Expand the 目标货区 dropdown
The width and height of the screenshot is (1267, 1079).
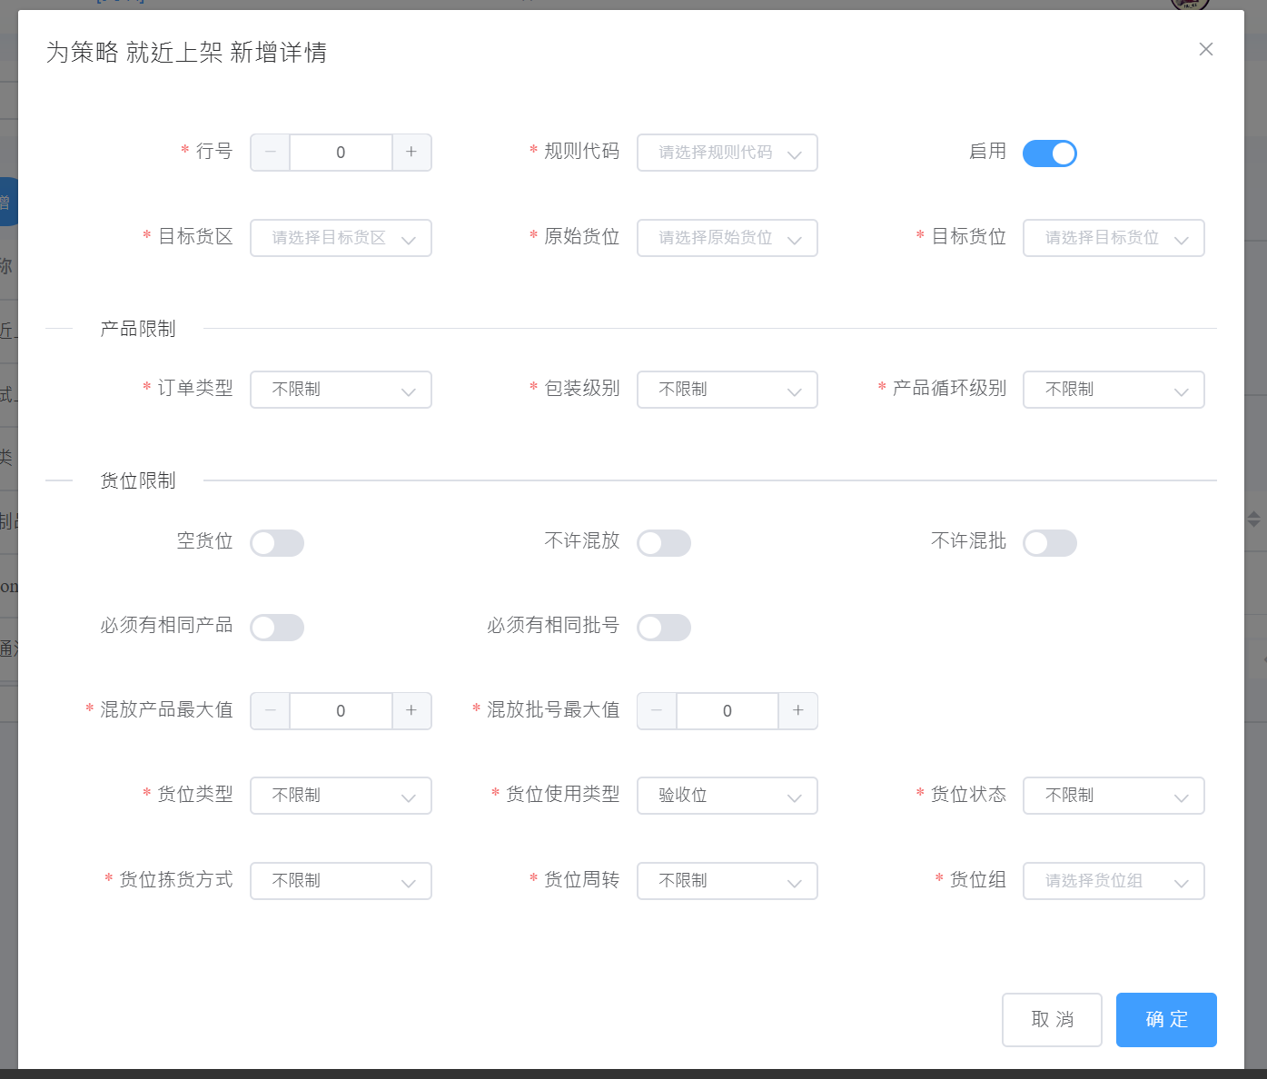341,238
